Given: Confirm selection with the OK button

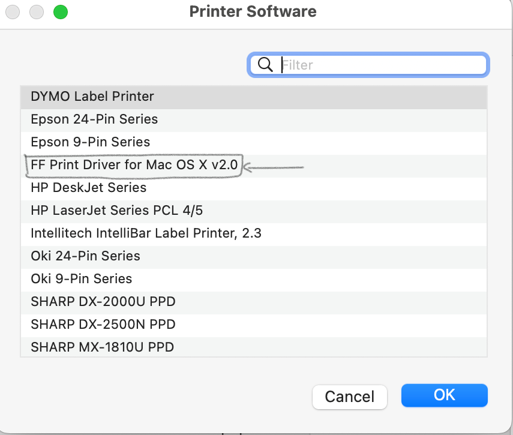Looking at the screenshot, I should 444,395.
